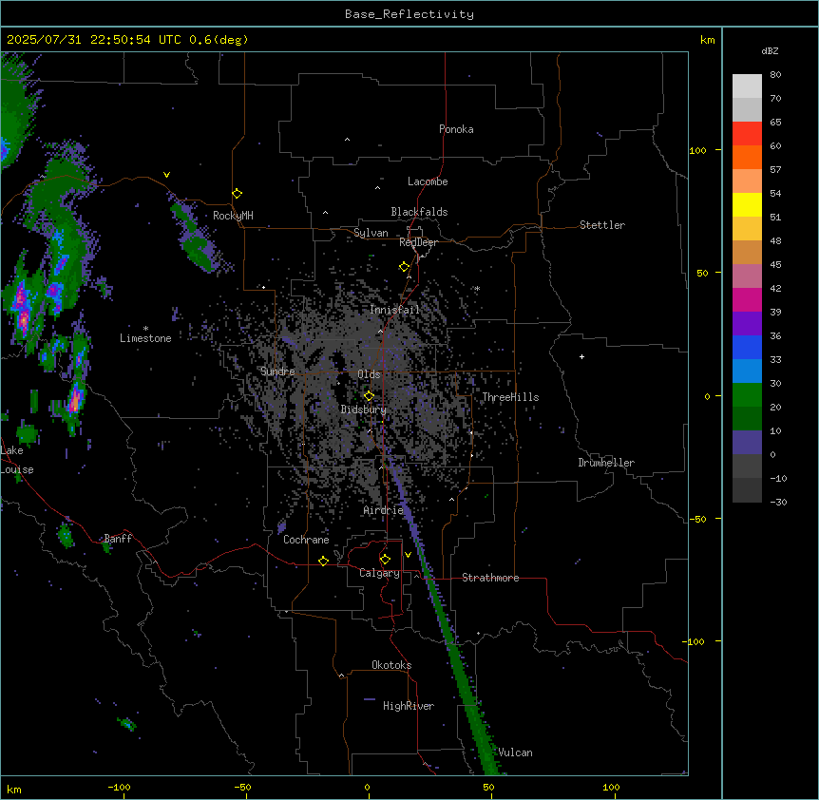Click the Strathmore label
The width and height of the screenshot is (819, 800).
pos(490,578)
